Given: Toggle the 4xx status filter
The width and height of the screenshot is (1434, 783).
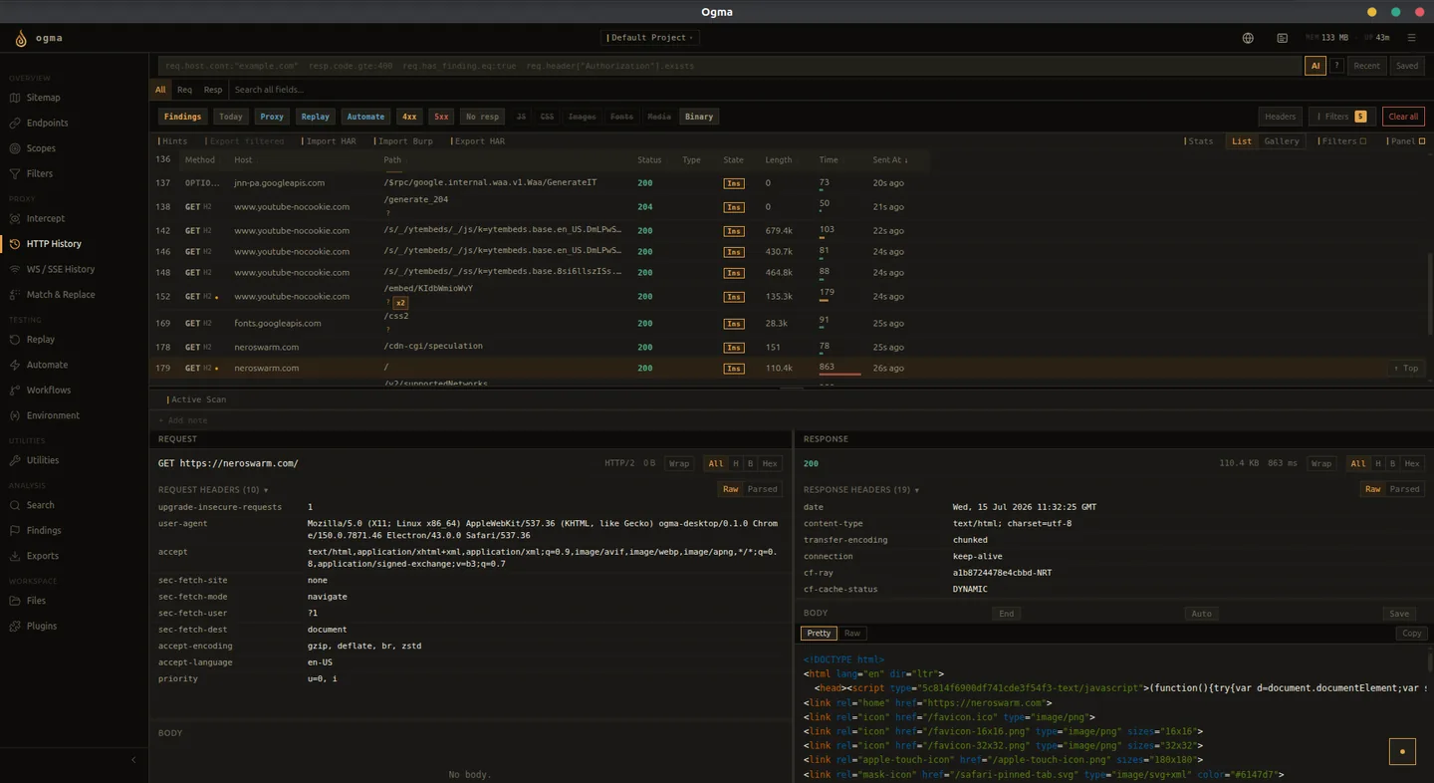Looking at the screenshot, I should point(409,117).
